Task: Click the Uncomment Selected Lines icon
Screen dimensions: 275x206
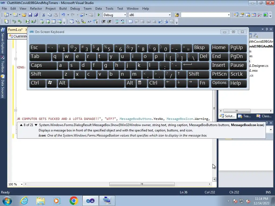Action: pos(122,21)
